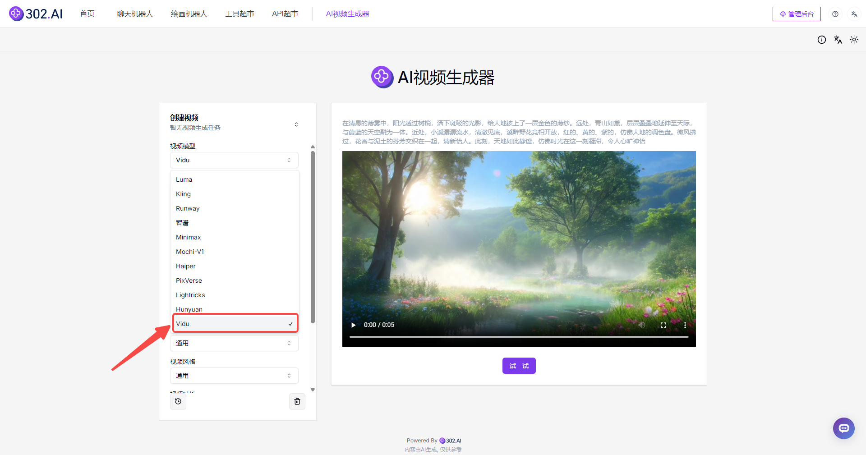This screenshot has height=455, width=866.
Task: Click the settings panel scrollbar
Action: [x=313, y=237]
